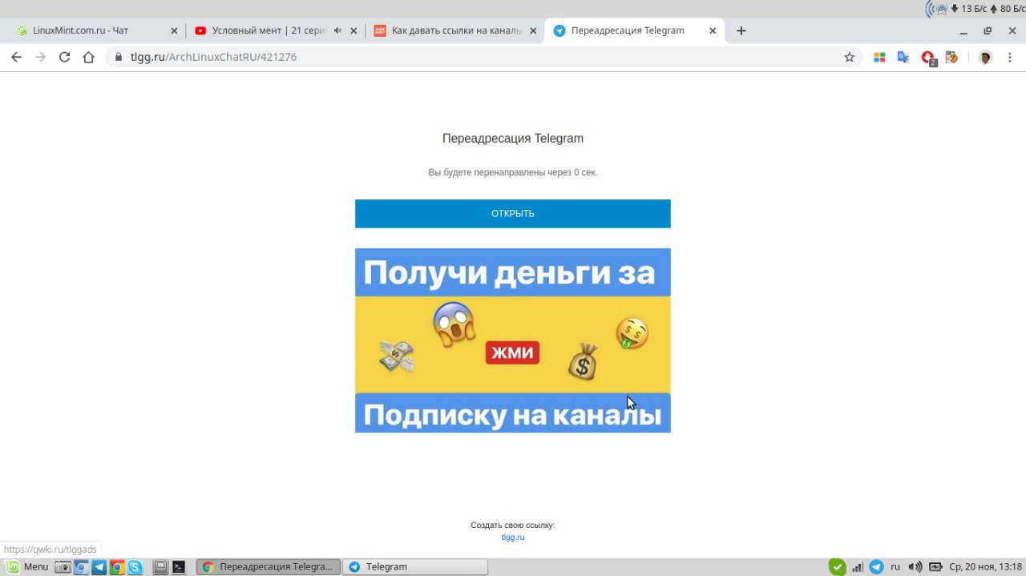1026x576 pixels.
Task: Go back to the previous page
Action: point(16,57)
